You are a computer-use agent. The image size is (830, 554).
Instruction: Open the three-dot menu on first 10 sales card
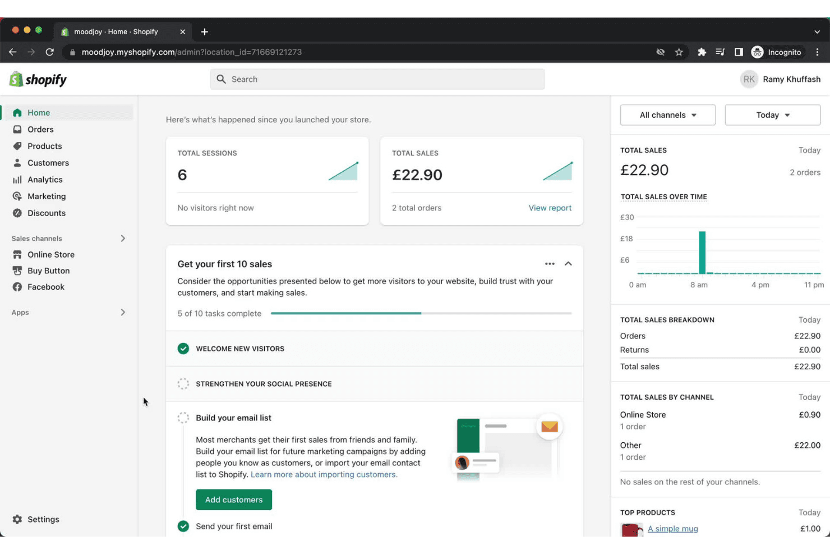[x=550, y=264]
